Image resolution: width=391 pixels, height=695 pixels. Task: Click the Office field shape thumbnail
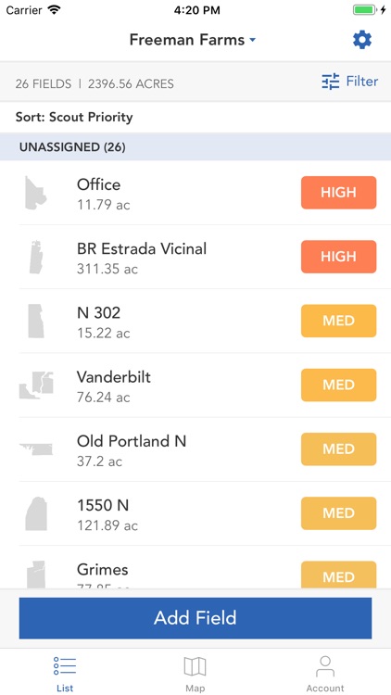pos(35,193)
